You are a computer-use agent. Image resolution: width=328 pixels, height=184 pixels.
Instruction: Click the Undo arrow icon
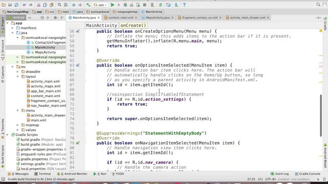coord(25,5)
